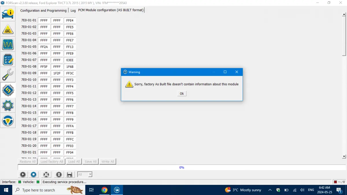Click the warning message text in dialog
The image size is (347, 195).
coord(187,84)
